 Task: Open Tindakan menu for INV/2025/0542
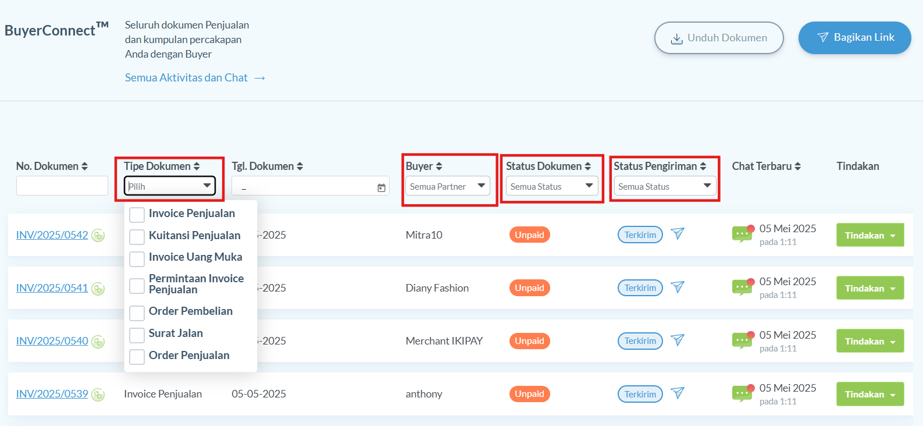coord(869,235)
